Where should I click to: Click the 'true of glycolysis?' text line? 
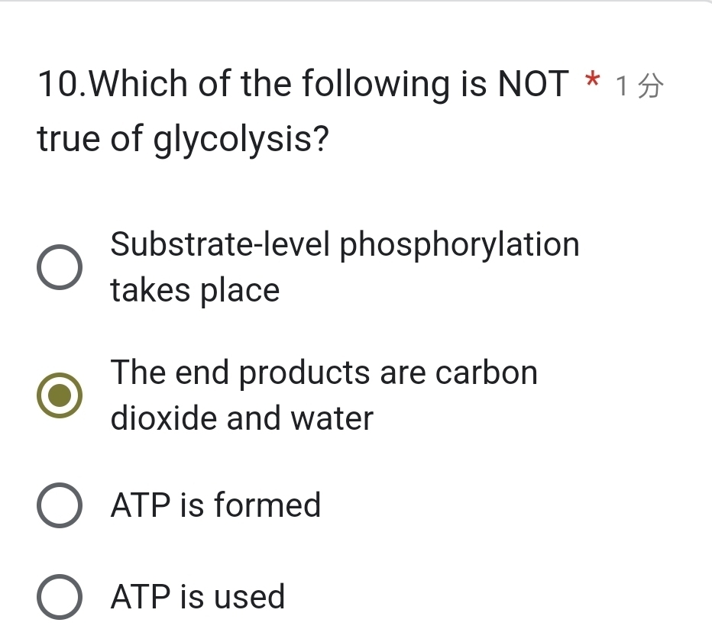[x=183, y=138]
